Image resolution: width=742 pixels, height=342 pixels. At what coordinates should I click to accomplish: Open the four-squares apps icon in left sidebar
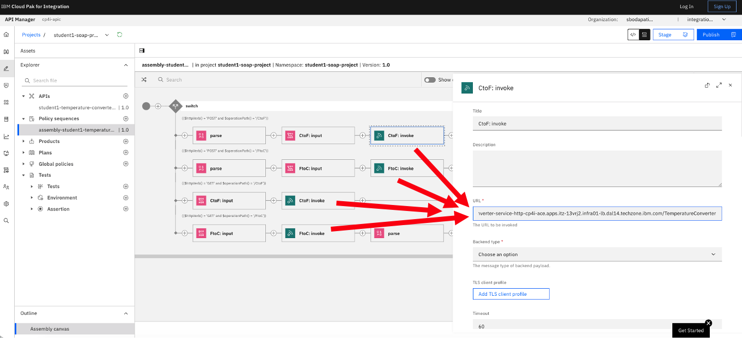(7, 102)
